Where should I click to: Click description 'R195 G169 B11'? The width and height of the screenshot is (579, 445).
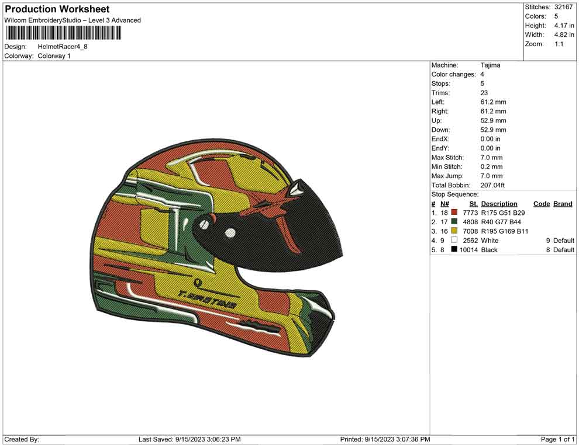505,231
